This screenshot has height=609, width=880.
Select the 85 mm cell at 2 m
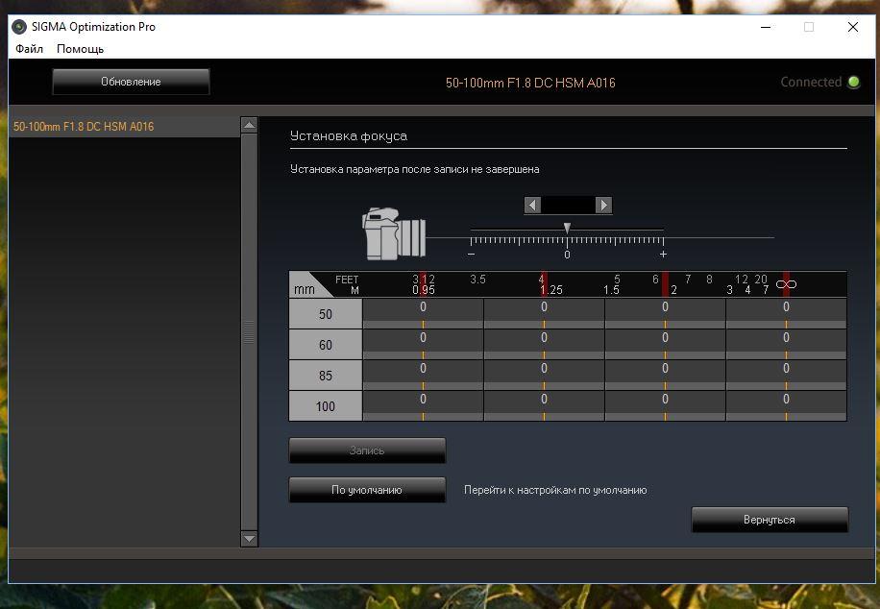point(665,375)
